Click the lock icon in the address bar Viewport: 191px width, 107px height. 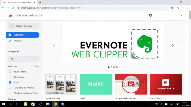click(19, 8)
